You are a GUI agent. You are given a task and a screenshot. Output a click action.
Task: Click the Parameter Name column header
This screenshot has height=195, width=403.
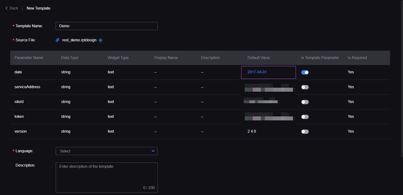click(29, 58)
